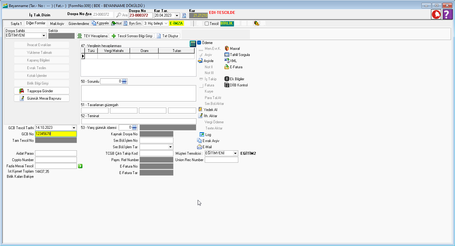Open the Görevlendirme tab
Screen dimensions: 455x246
tap(79, 23)
